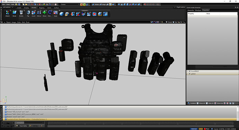Toggle the X axis constraint
The image size is (239, 130).
coord(81,4)
